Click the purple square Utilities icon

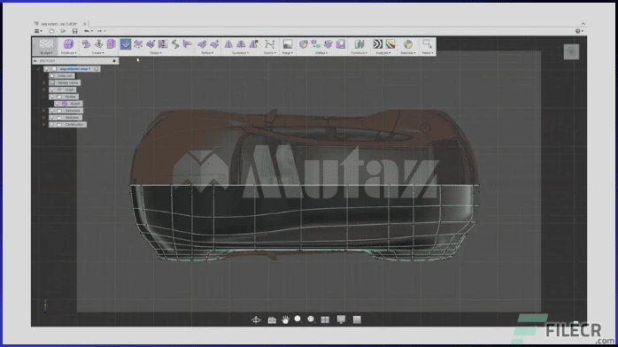341,44
